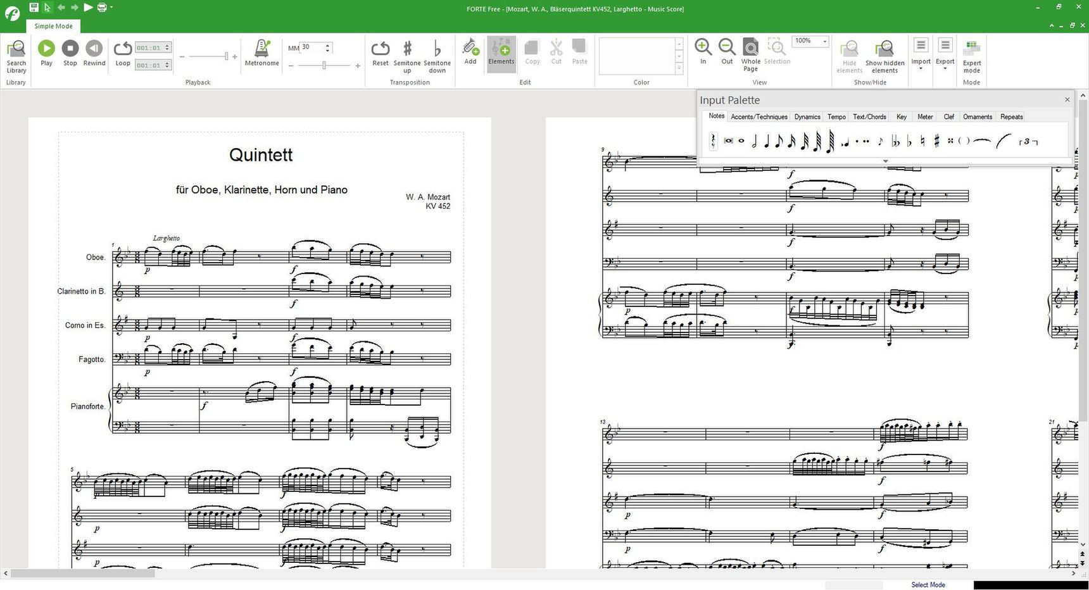Zoom In using the magnifier icon

(703, 52)
